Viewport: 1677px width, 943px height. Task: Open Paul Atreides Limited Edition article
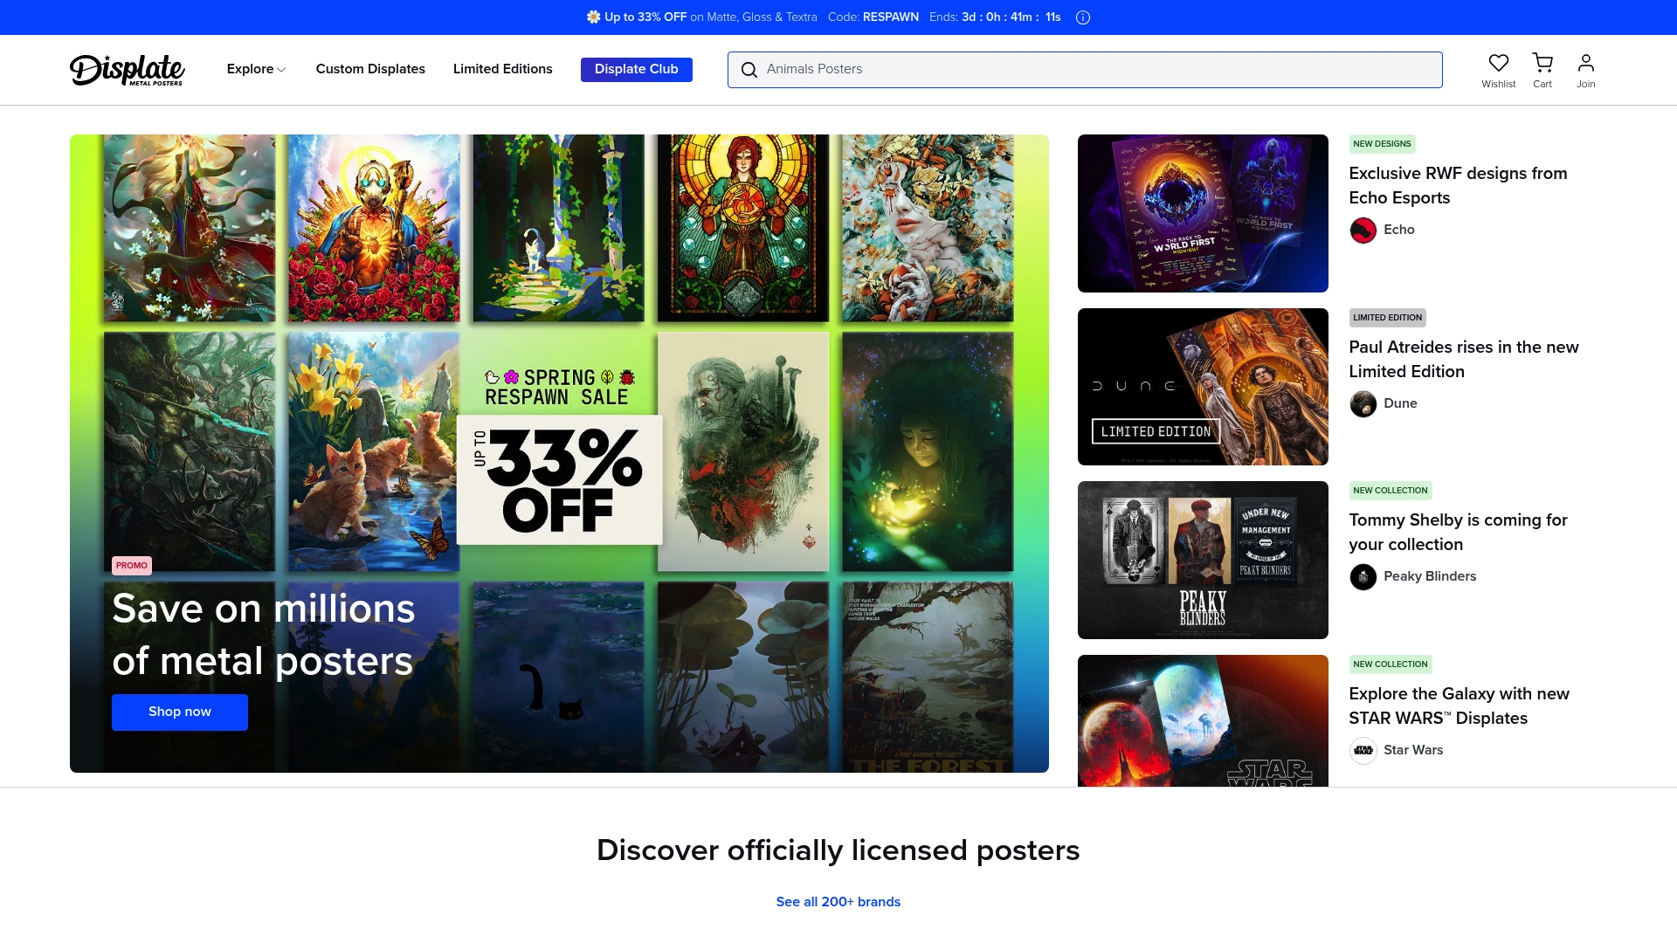click(x=1464, y=360)
